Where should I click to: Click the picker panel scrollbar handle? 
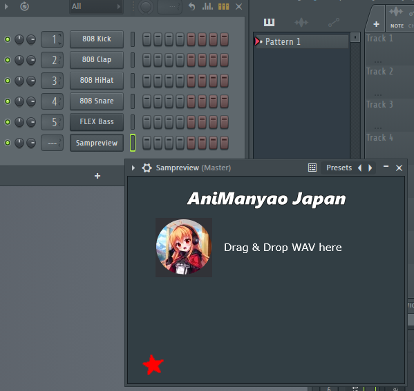355,37
